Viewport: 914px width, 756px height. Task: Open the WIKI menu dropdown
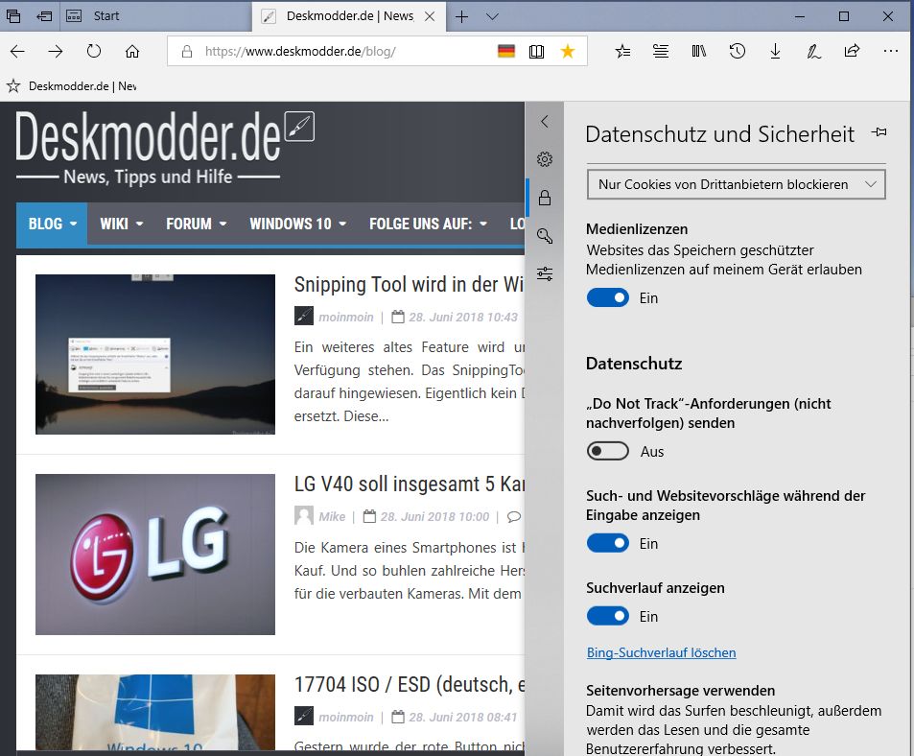point(121,224)
